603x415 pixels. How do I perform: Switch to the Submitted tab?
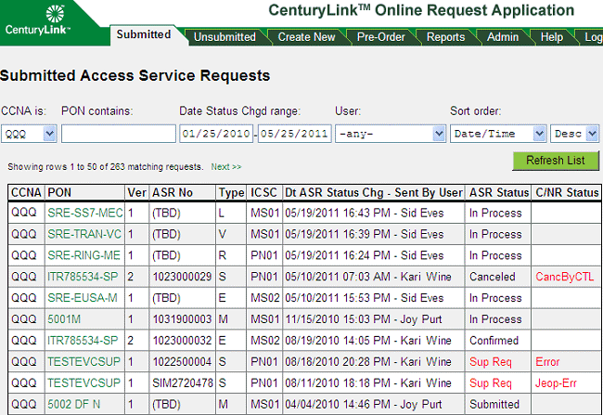pyautogui.click(x=144, y=34)
